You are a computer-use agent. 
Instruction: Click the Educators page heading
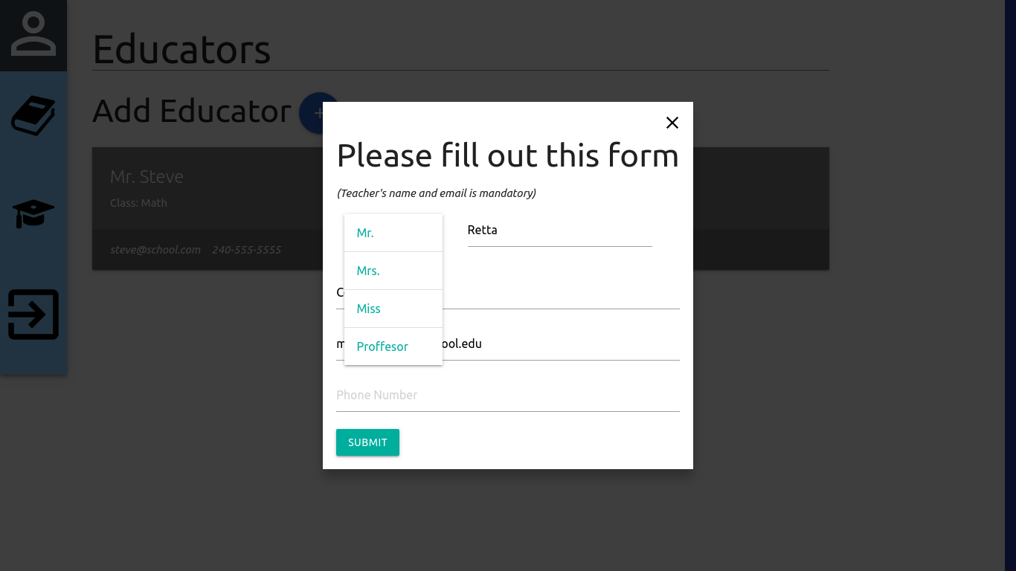(181, 49)
